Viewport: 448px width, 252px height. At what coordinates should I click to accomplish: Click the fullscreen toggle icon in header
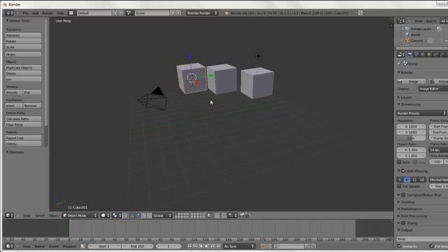click(360, 13)
